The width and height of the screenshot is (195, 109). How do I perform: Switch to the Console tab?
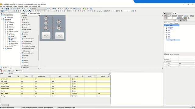point(11,71)
